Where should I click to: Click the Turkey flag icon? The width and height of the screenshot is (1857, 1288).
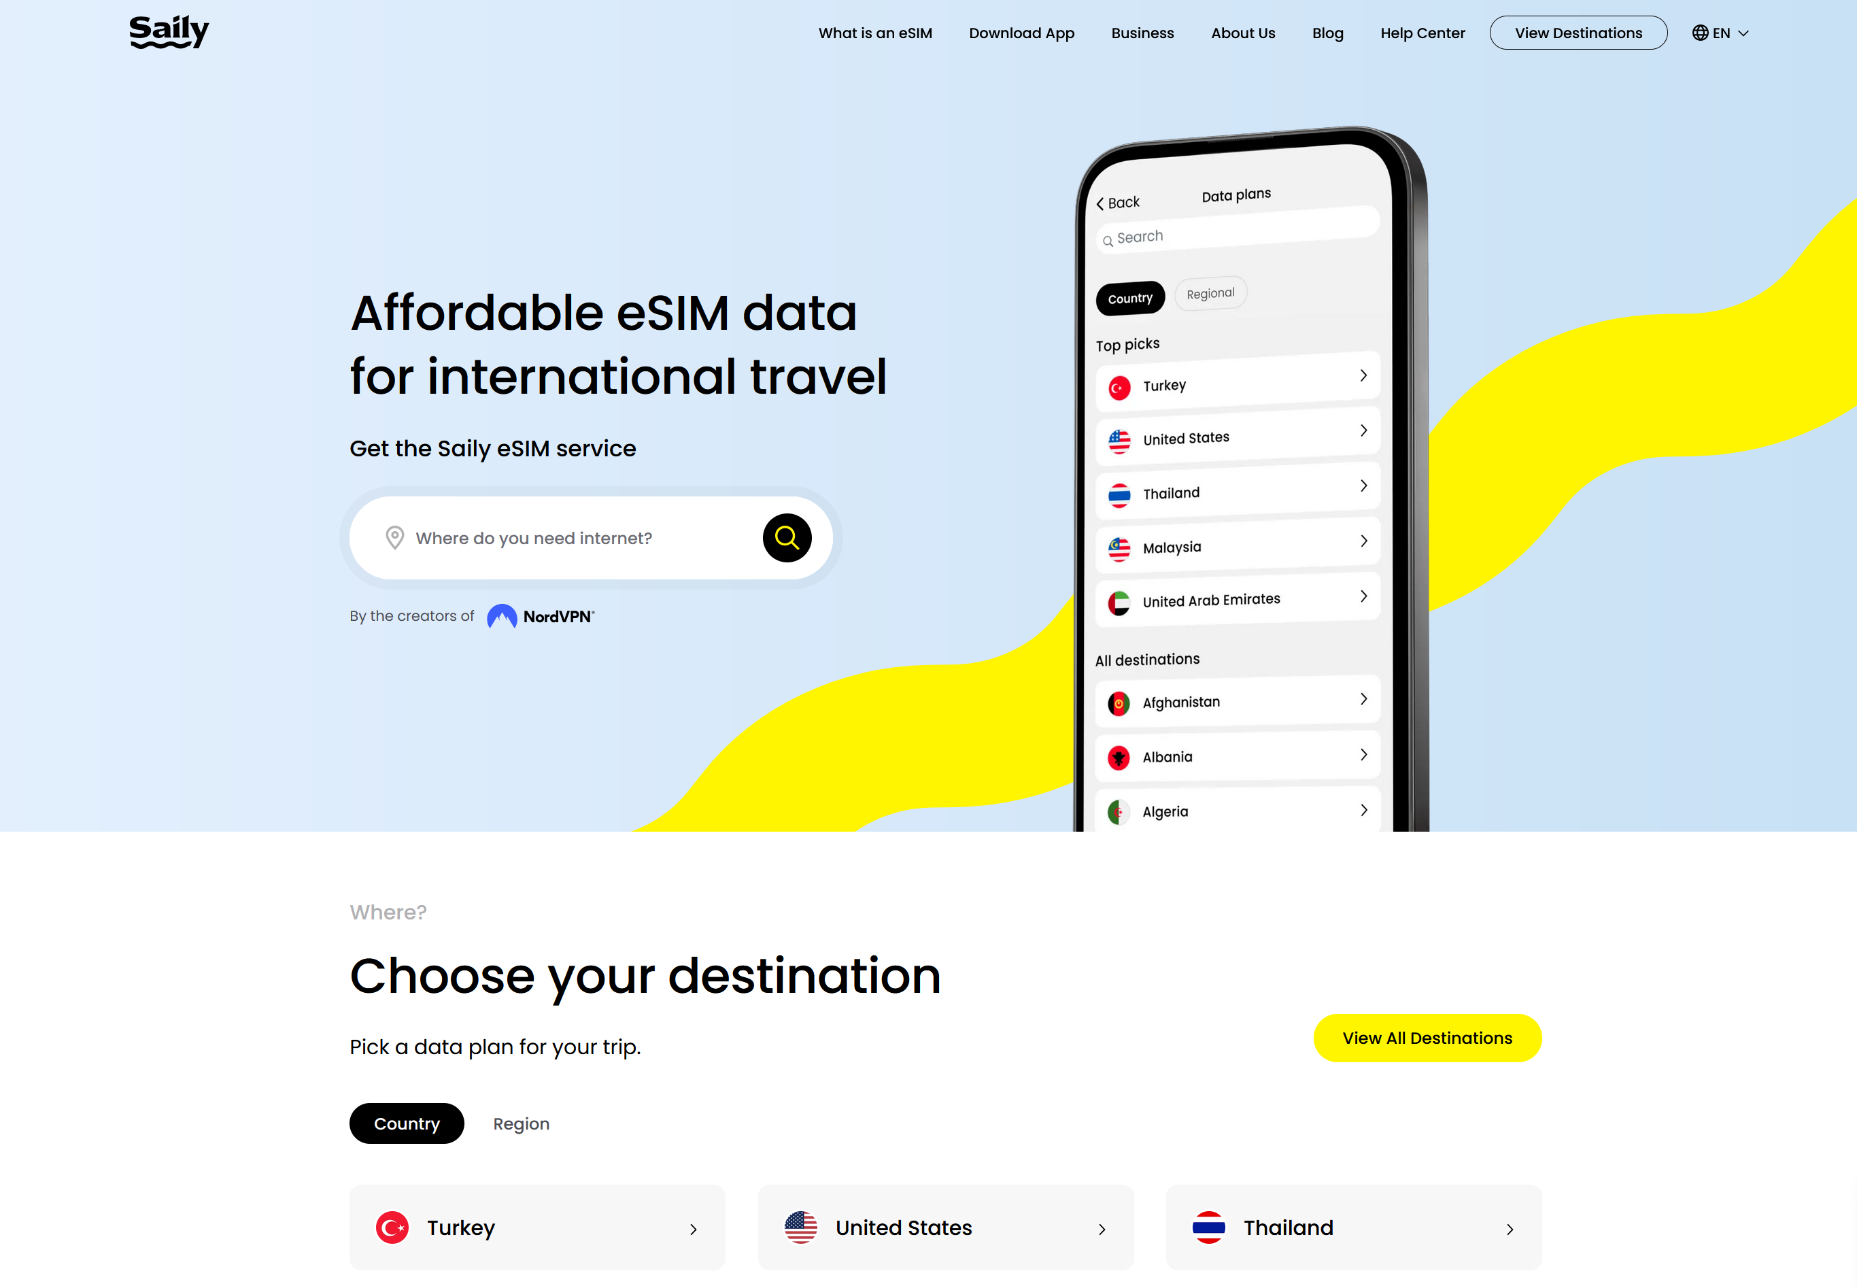394,1227
